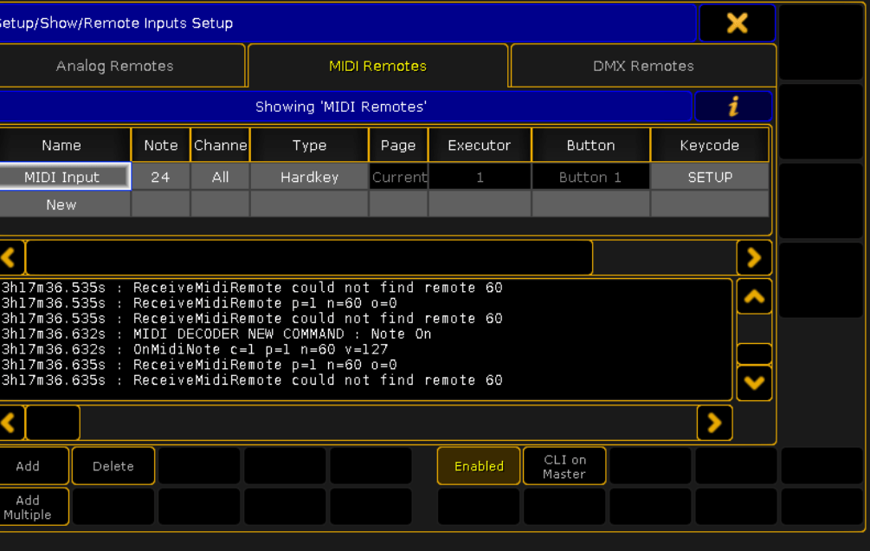Close the Remote Inputs Setup dialog
The width and height of the screenshot is (870, 551).
tap(737, 23)
